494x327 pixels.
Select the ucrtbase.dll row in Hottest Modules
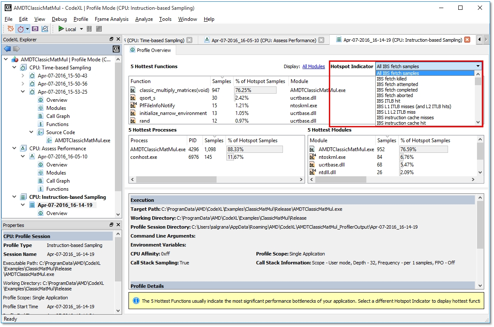click(392, 165)
